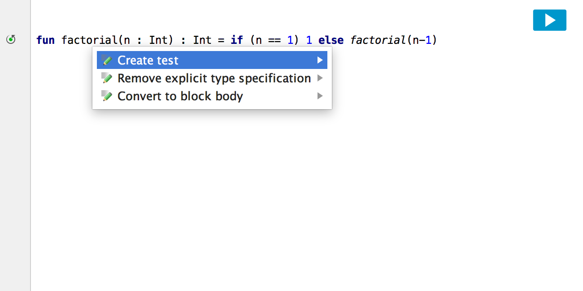Click the italic recursive factorial call
The image size is (583, 291).
pos(378,40)
